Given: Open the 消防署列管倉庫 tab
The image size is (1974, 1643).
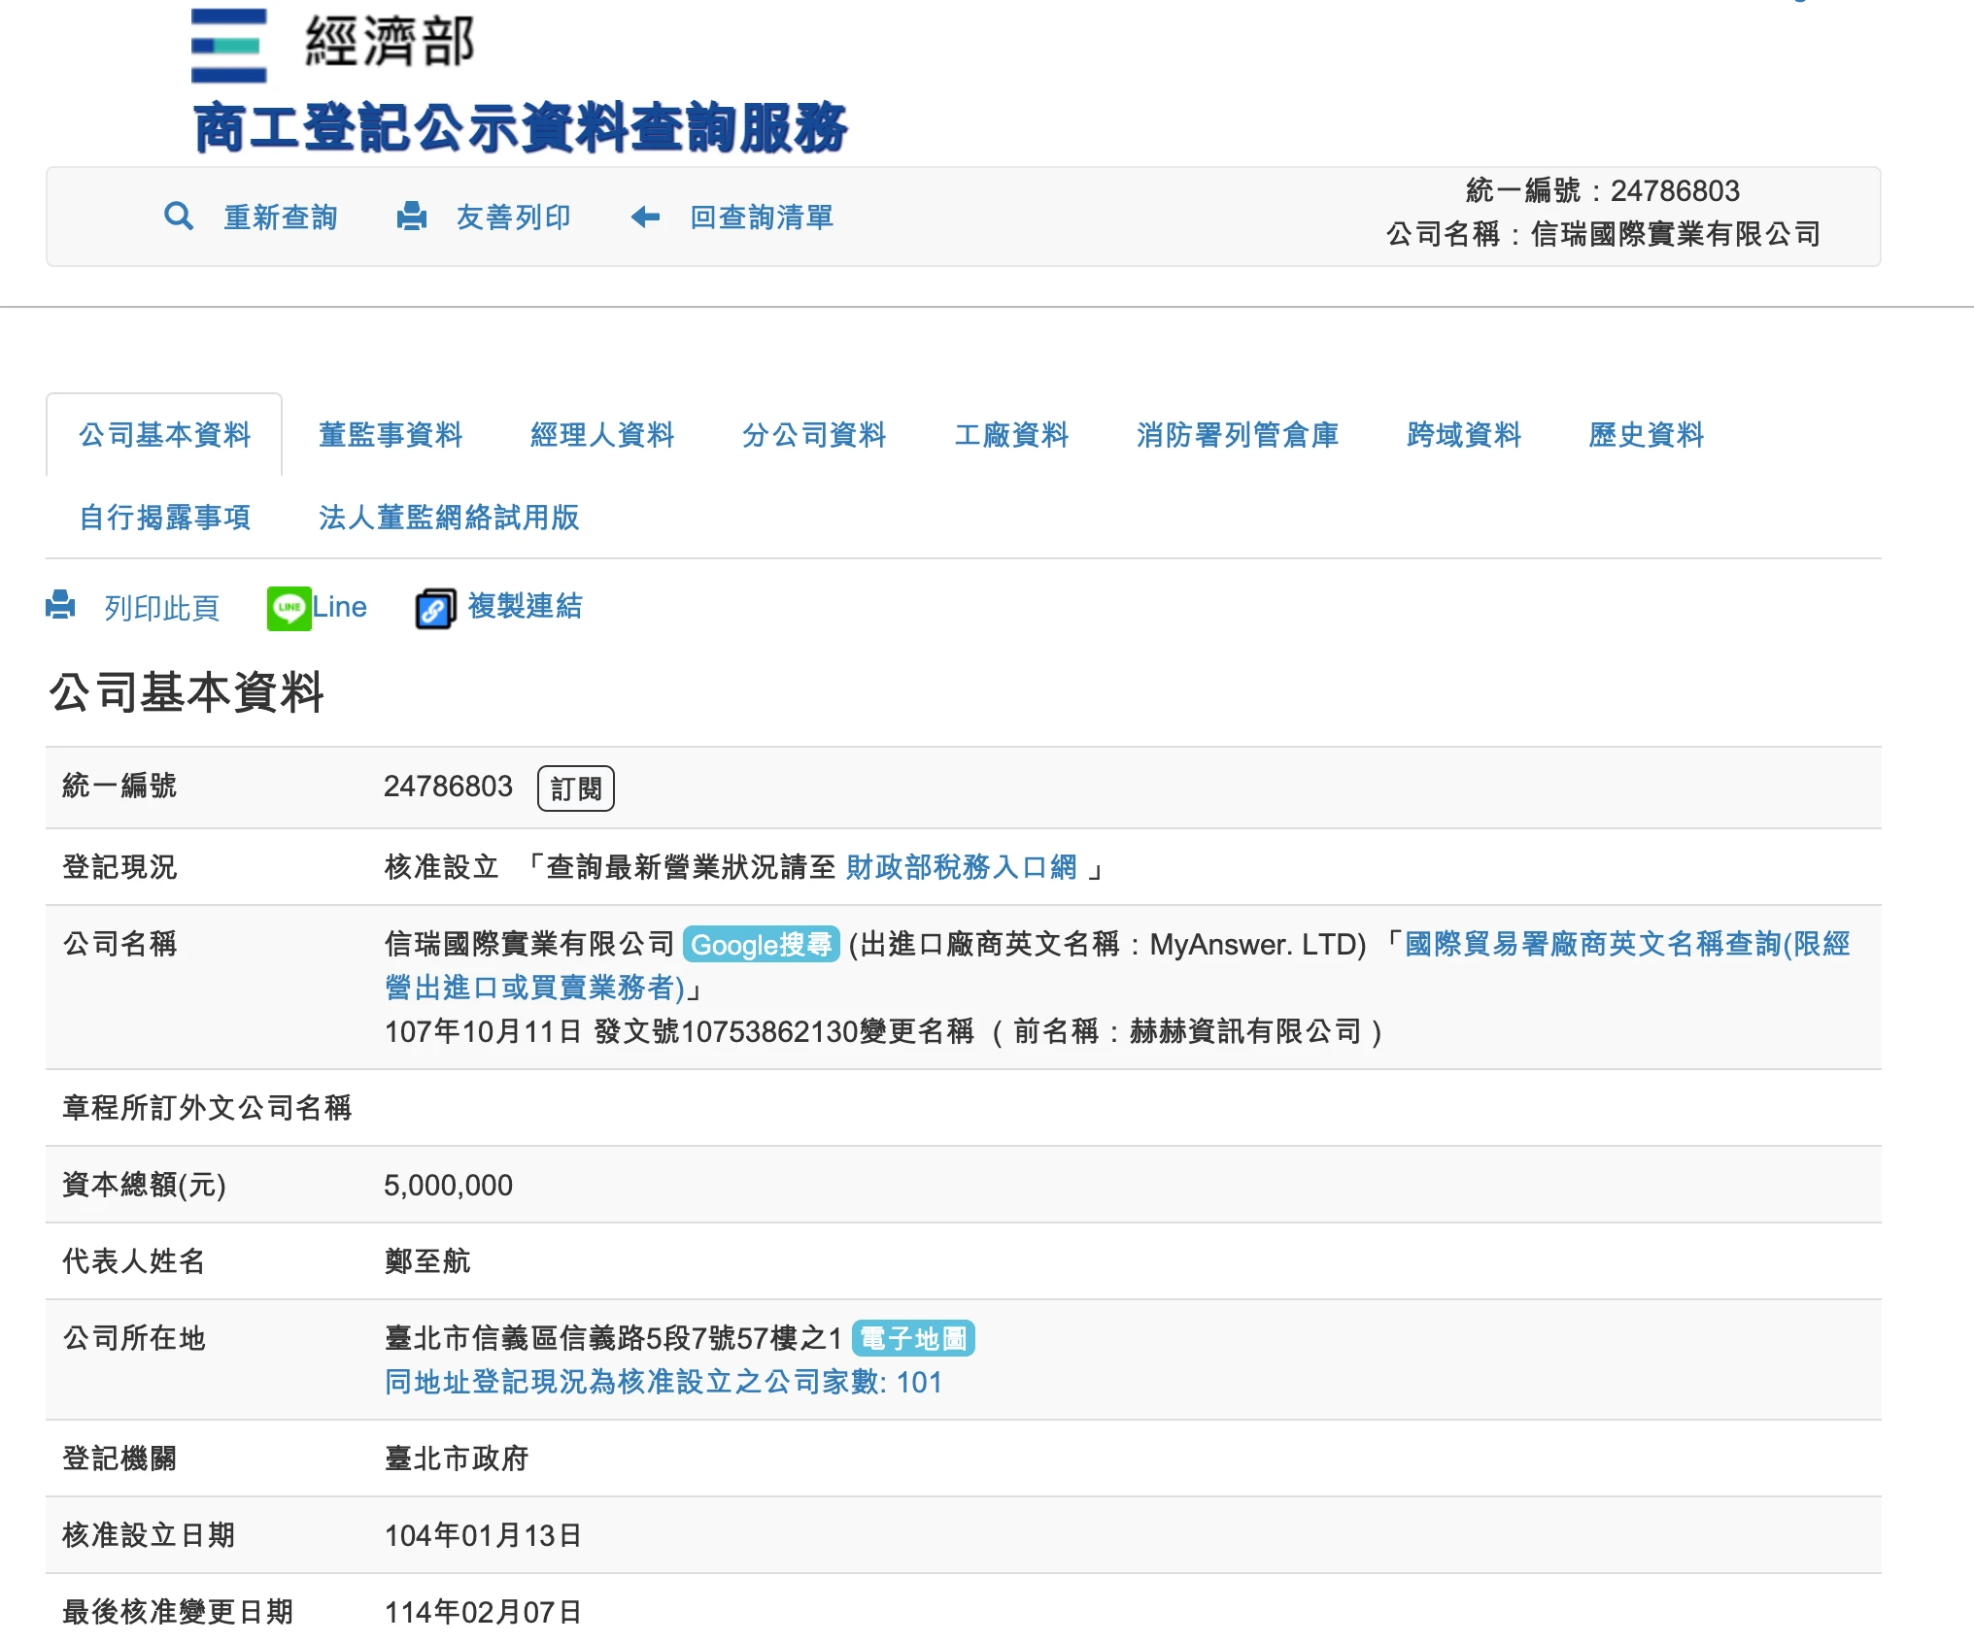Looking at the screenshot, I should [1238, 434].
